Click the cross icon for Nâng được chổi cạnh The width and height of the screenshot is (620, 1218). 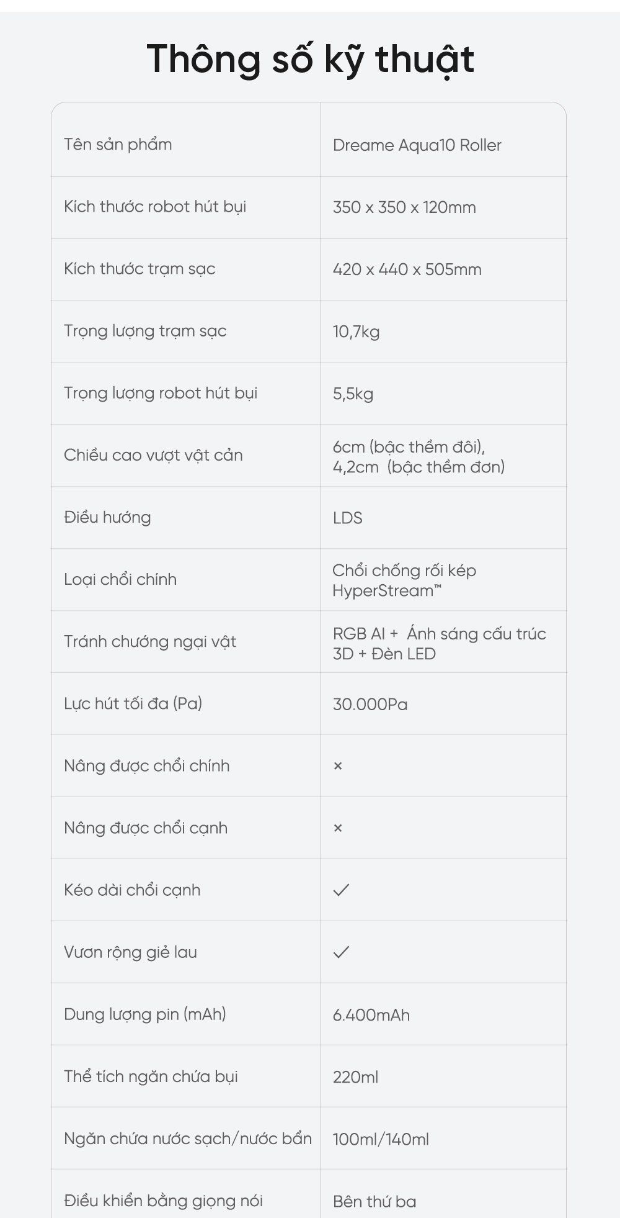338,828
